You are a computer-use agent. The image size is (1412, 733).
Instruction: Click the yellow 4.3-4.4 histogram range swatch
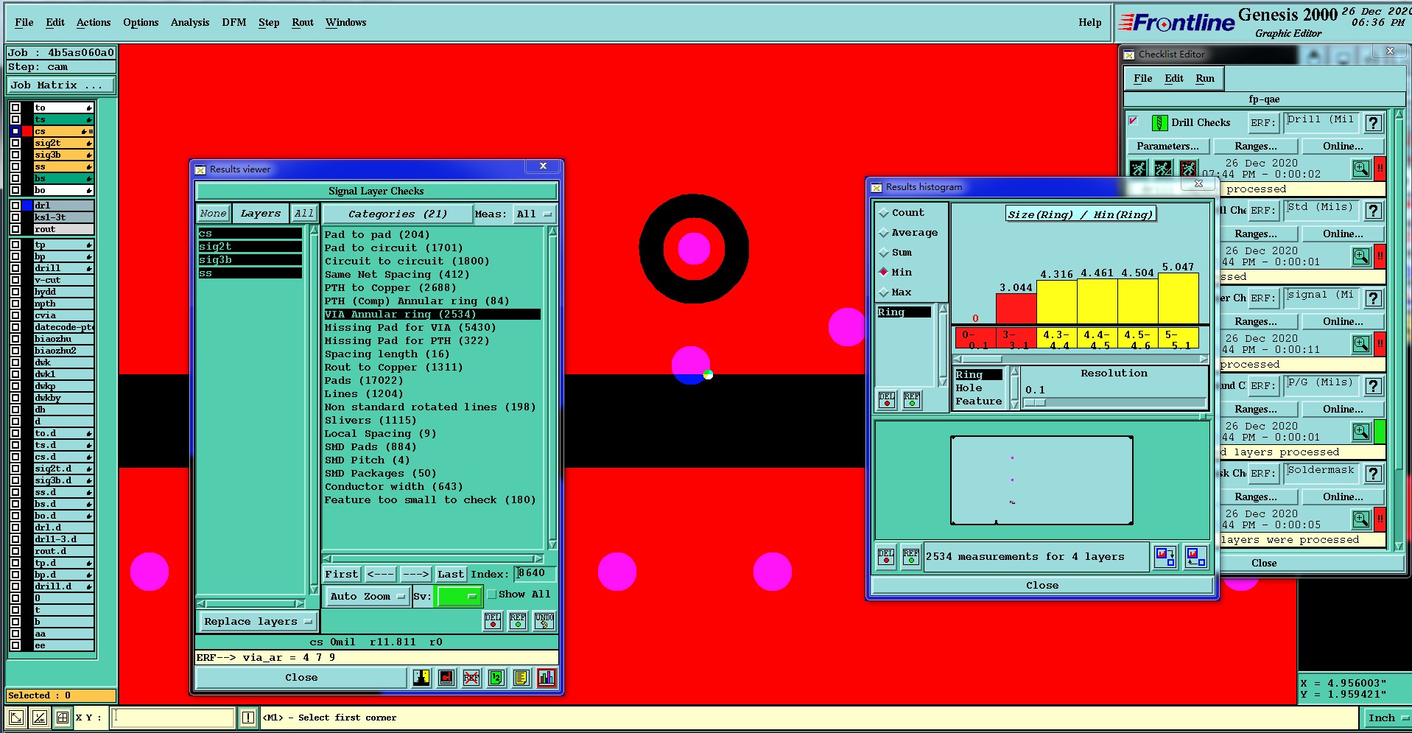tap(1056, 339)
